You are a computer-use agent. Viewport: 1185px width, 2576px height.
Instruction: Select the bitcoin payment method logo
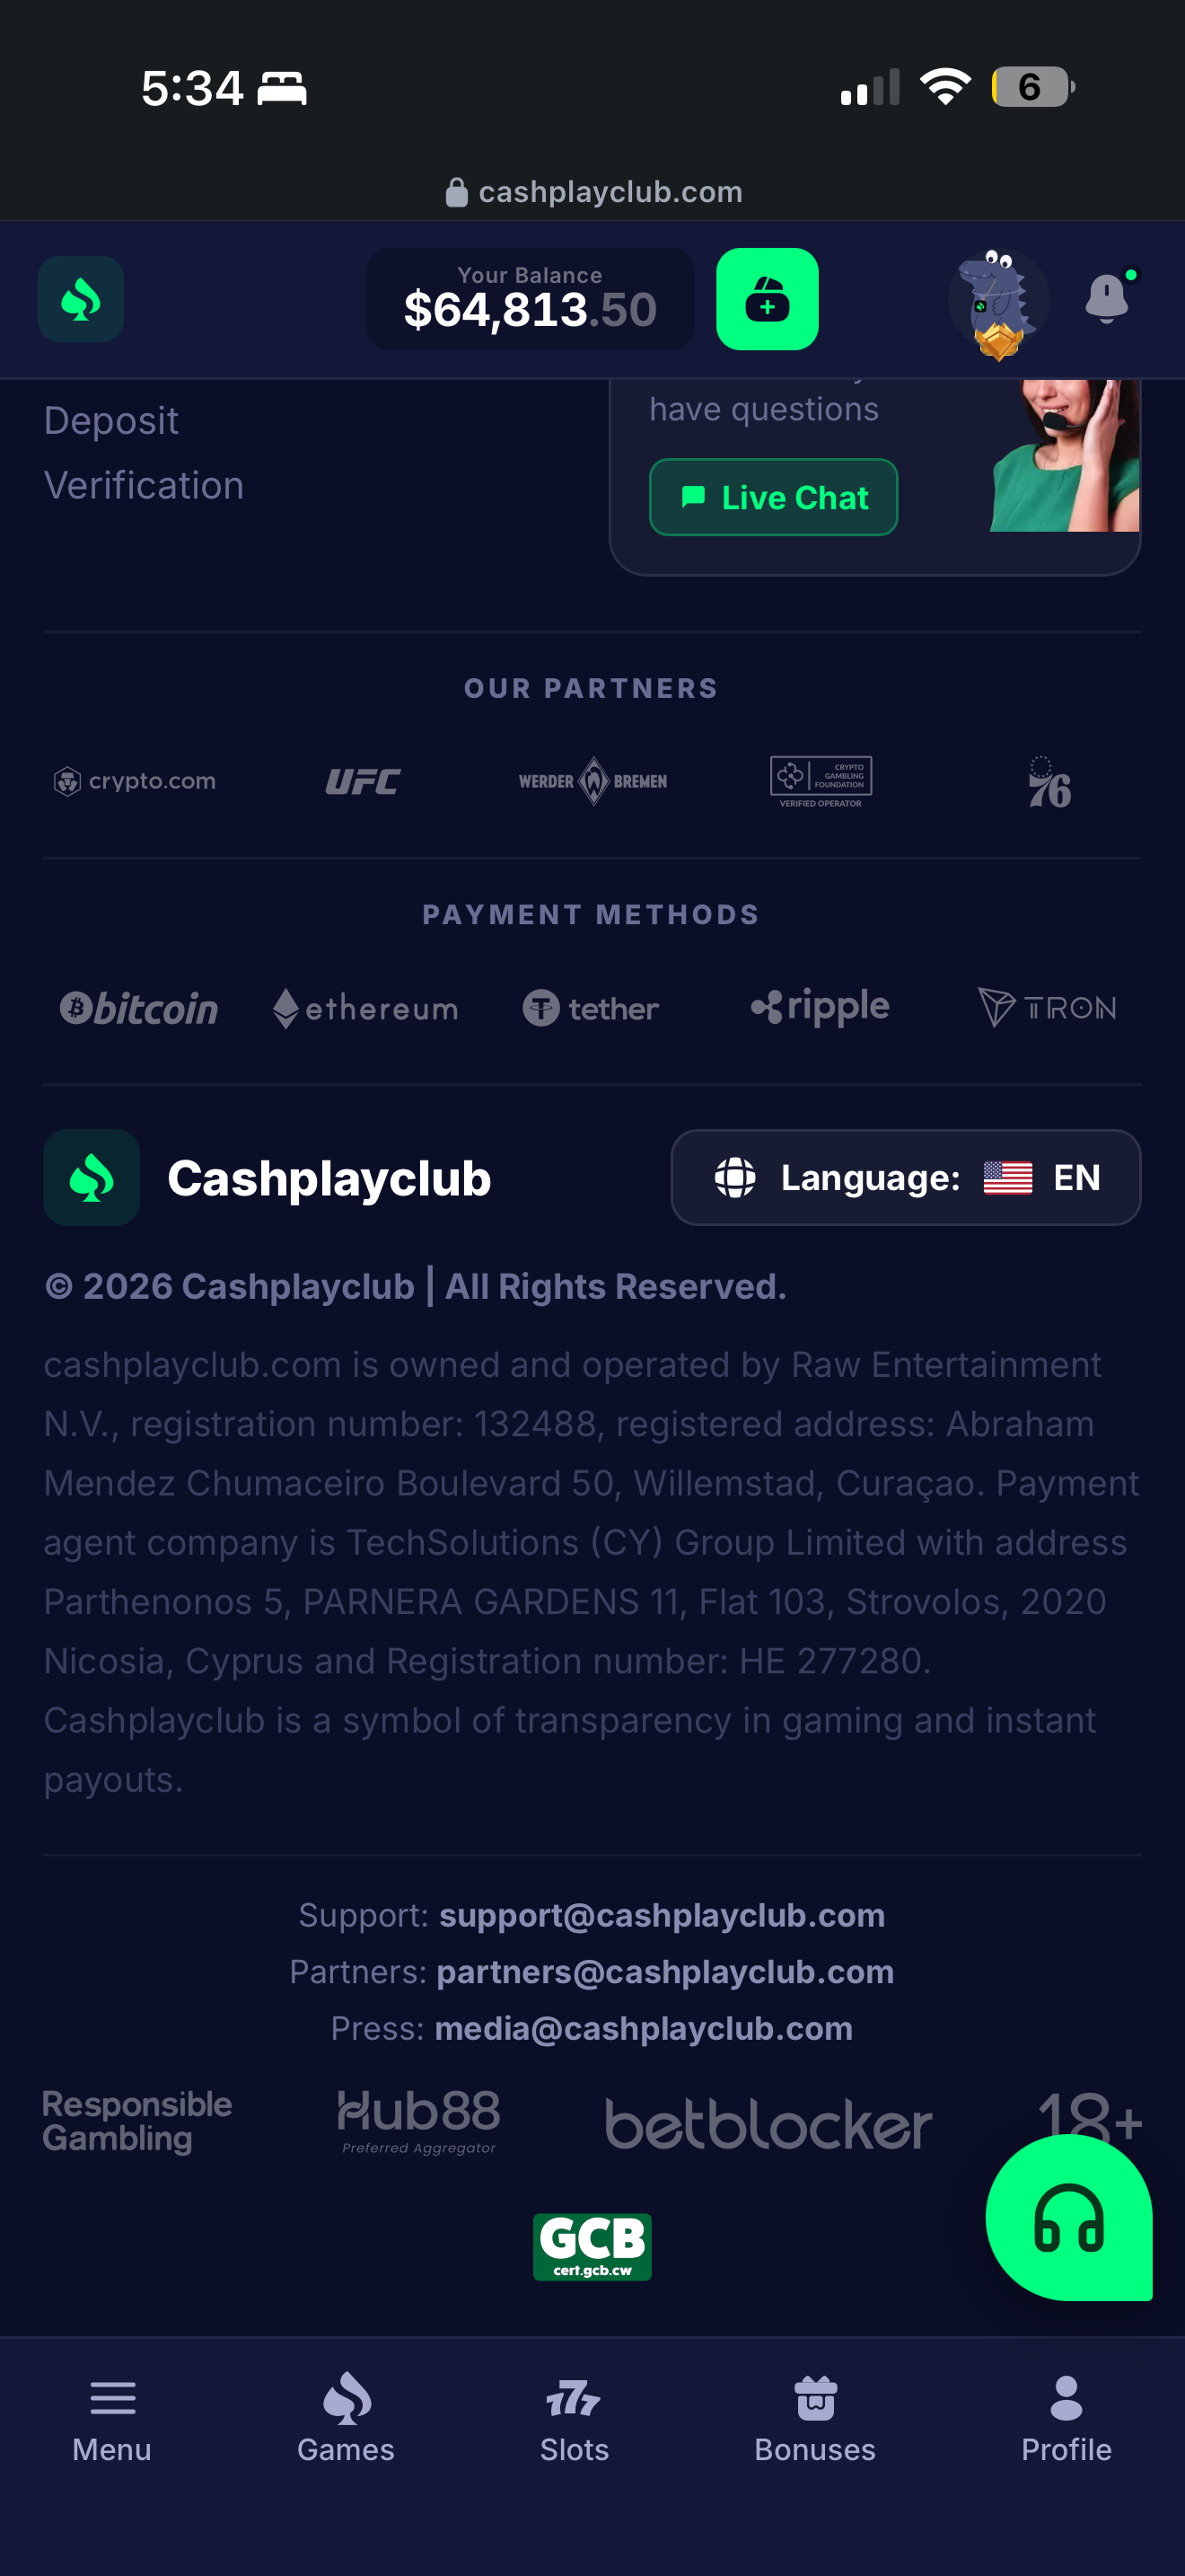[x=138, y=1008]
